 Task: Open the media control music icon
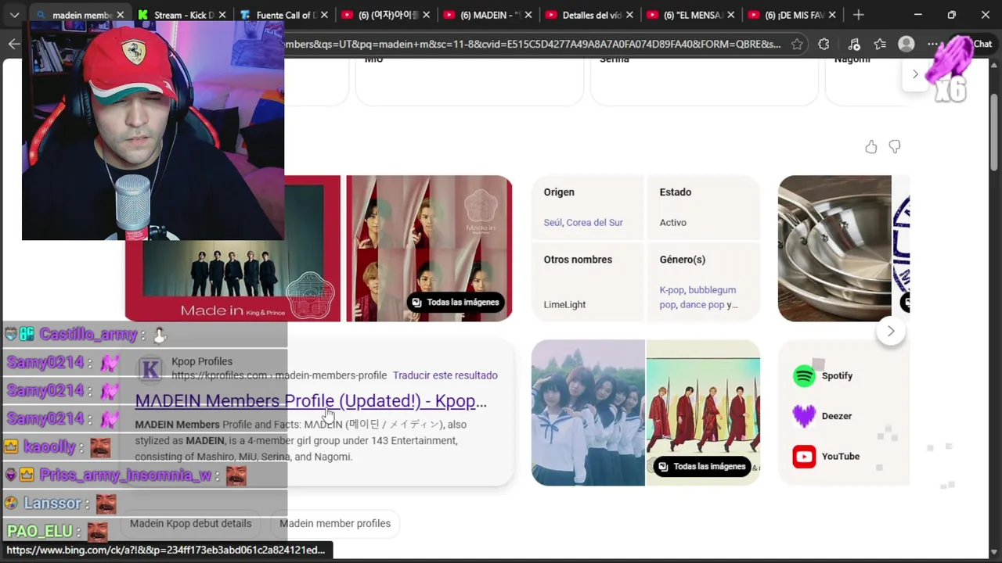coord(854,44)
